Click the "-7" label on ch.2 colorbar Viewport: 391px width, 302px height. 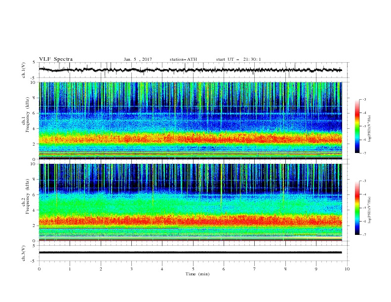(x=364, y=235)
